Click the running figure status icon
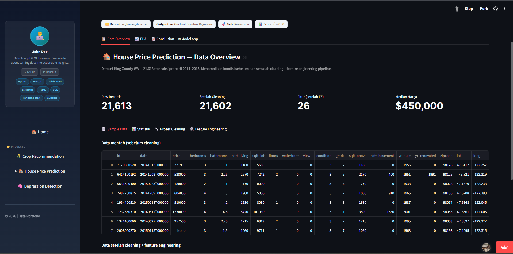 tap(457, 9)
